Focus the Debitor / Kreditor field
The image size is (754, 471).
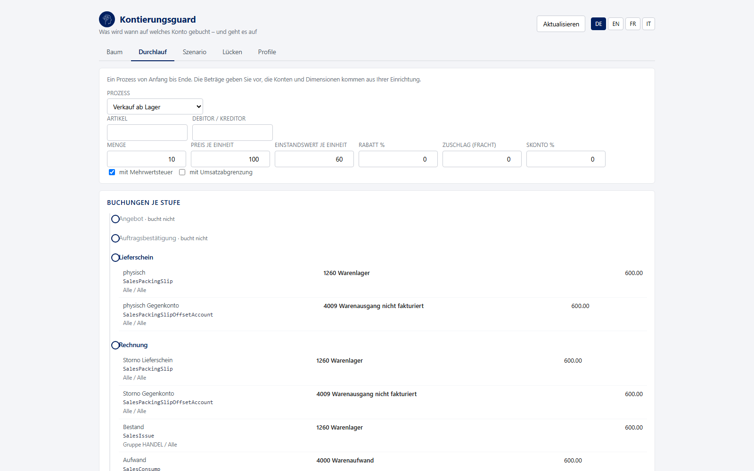232,132
